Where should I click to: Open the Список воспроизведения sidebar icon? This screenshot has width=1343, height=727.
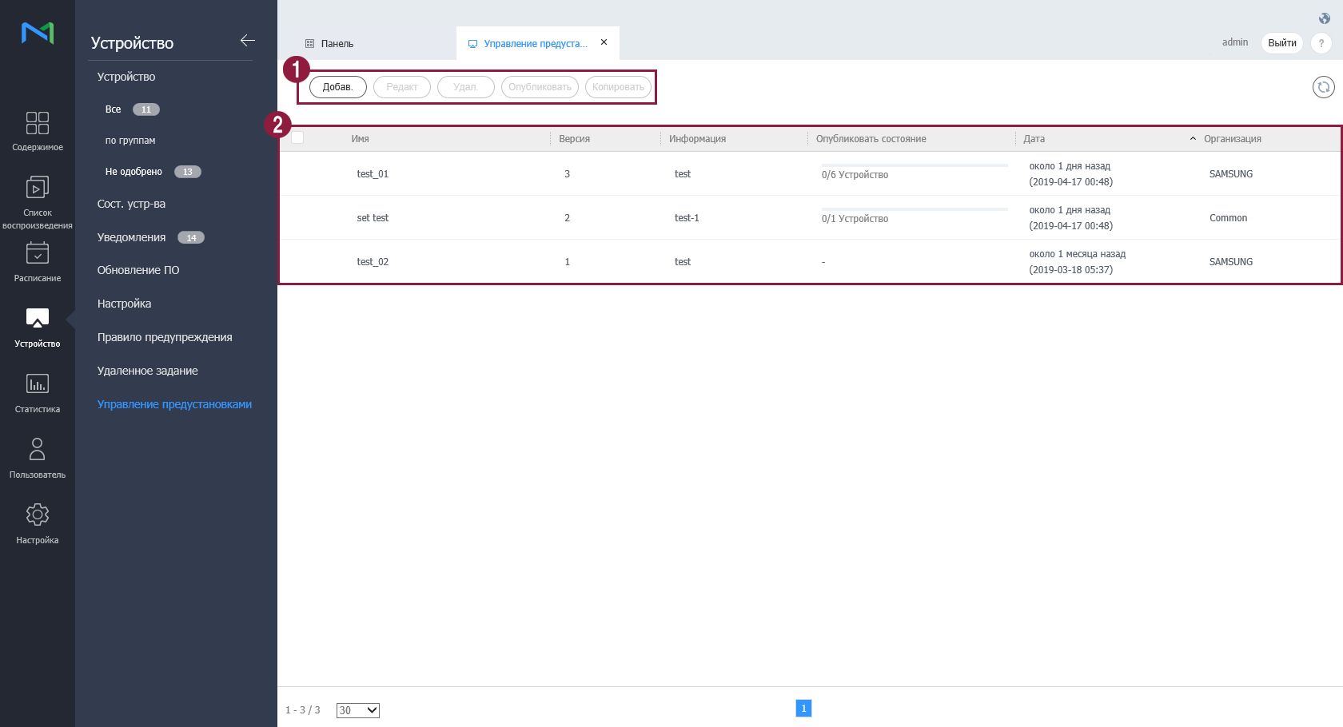(x=38, y=188)
